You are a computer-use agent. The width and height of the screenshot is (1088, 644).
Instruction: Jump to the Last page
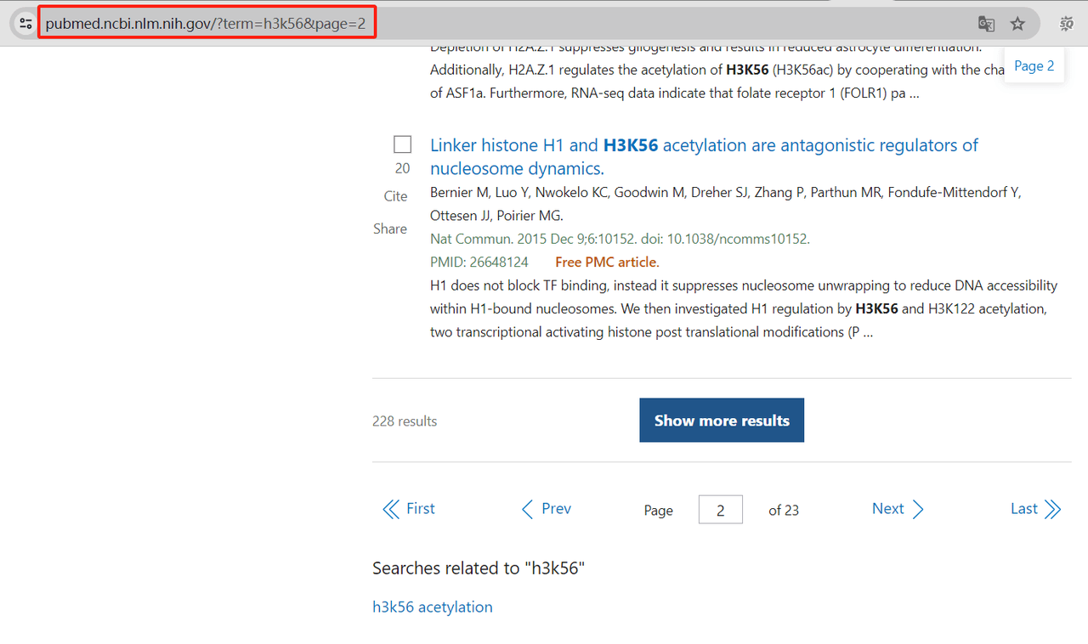1035,509
